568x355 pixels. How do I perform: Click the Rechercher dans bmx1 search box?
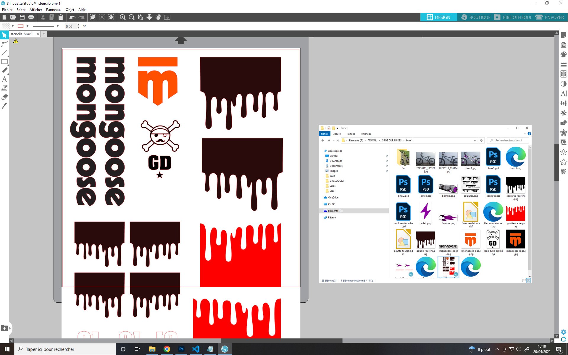click(508, 141)
